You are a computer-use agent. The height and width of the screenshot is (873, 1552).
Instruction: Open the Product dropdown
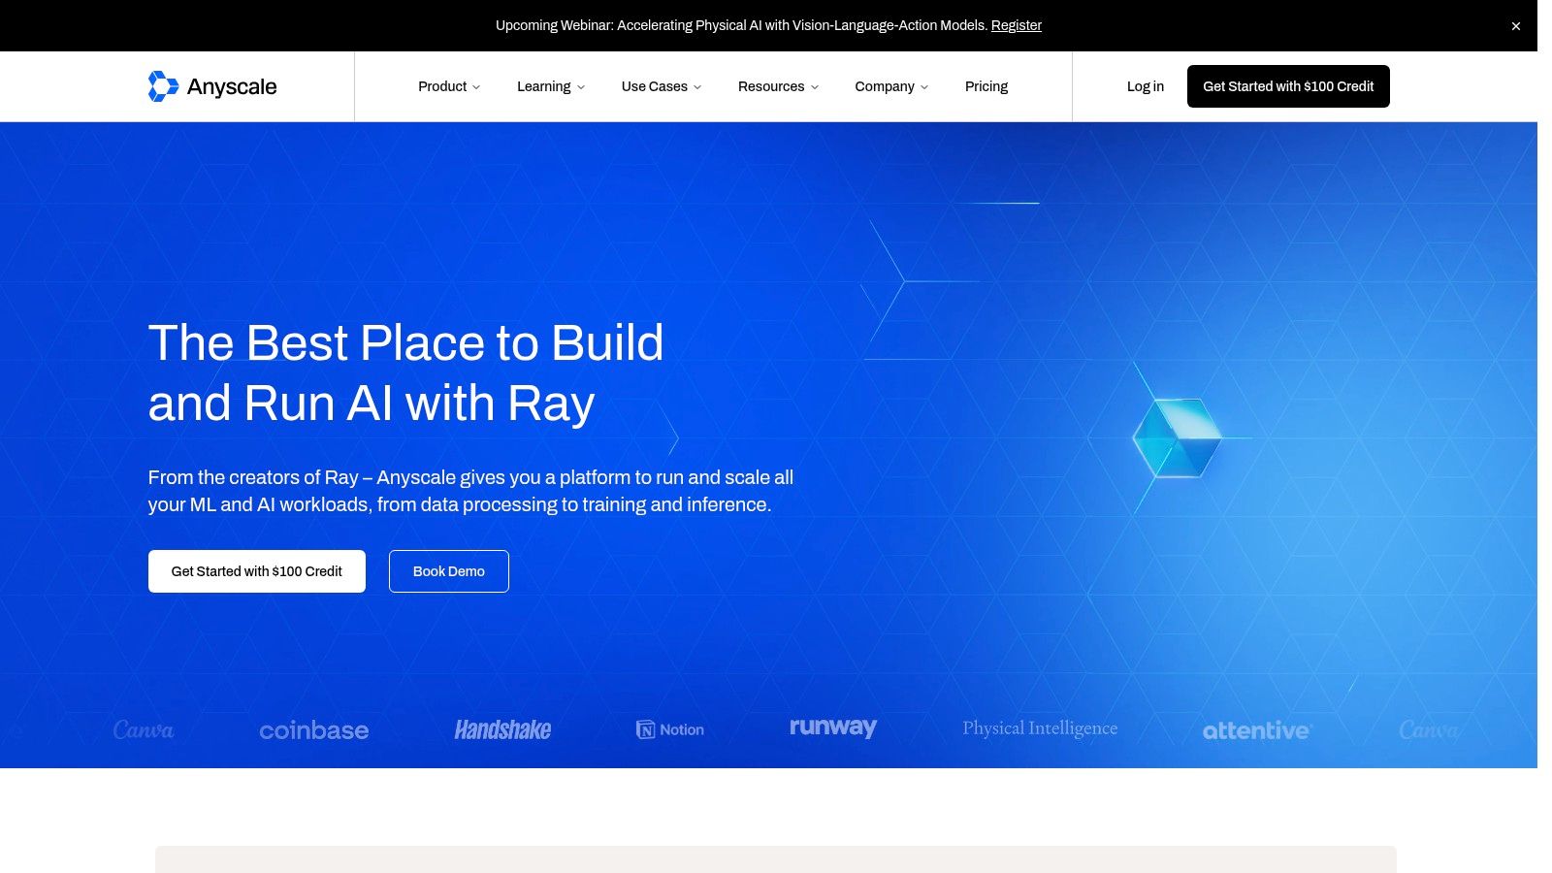(448, 86)
